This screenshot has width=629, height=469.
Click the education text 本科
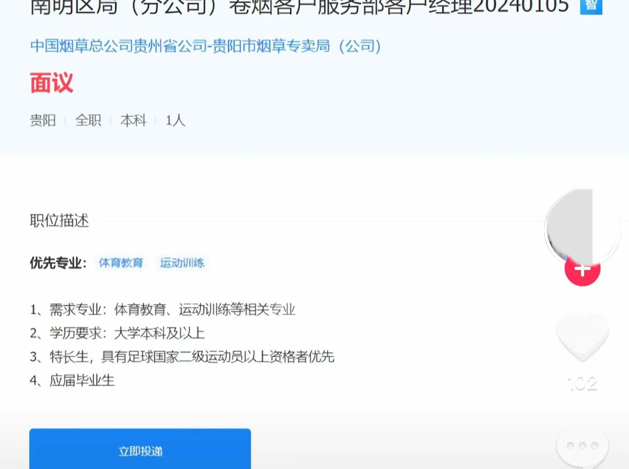pos(133,121)
